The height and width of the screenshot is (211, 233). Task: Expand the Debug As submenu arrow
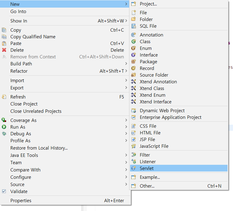click(x=126, y=133)
